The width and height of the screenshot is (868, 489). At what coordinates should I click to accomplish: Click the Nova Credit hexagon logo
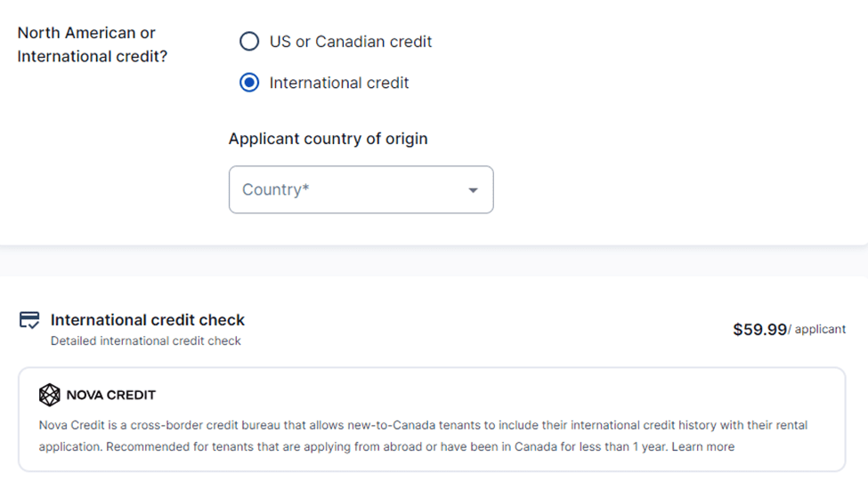click(x=50, y=395)
